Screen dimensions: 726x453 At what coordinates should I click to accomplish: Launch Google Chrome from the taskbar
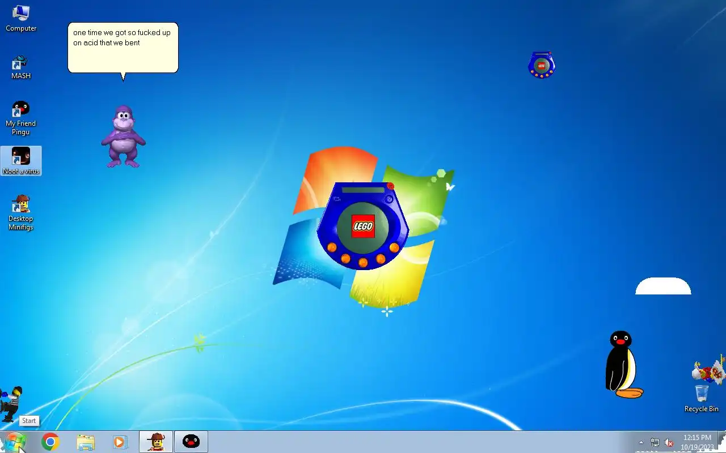point(50,442)
